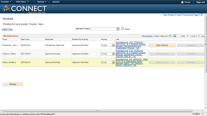Open browser zoom level dropdown arrow

[203, 114]
